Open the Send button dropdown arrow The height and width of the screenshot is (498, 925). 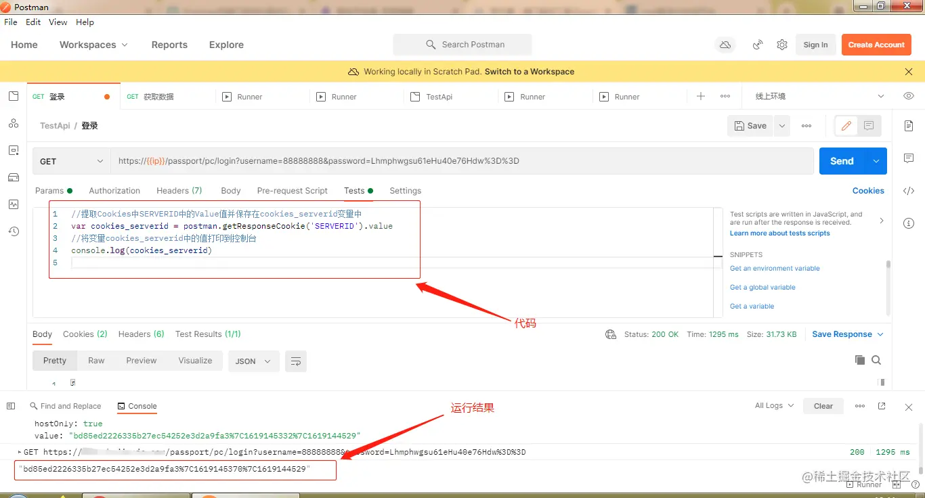[x=876, y=161]
